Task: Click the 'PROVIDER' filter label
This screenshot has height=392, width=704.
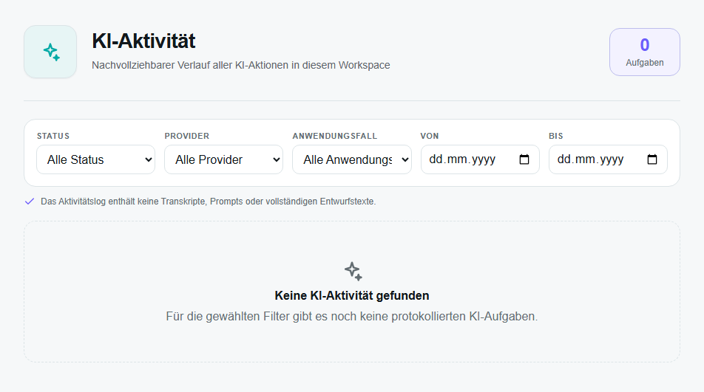Action: click(187, 136)
